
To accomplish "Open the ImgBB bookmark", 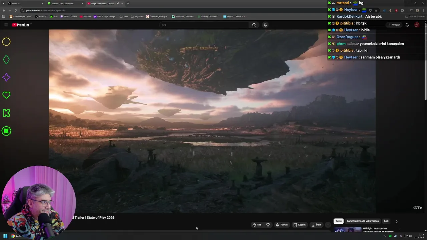I will [235, 16].
